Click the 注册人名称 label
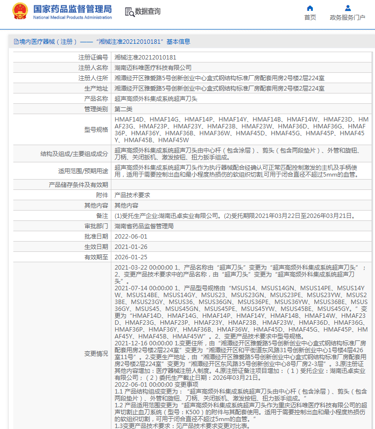 (93, 68)
